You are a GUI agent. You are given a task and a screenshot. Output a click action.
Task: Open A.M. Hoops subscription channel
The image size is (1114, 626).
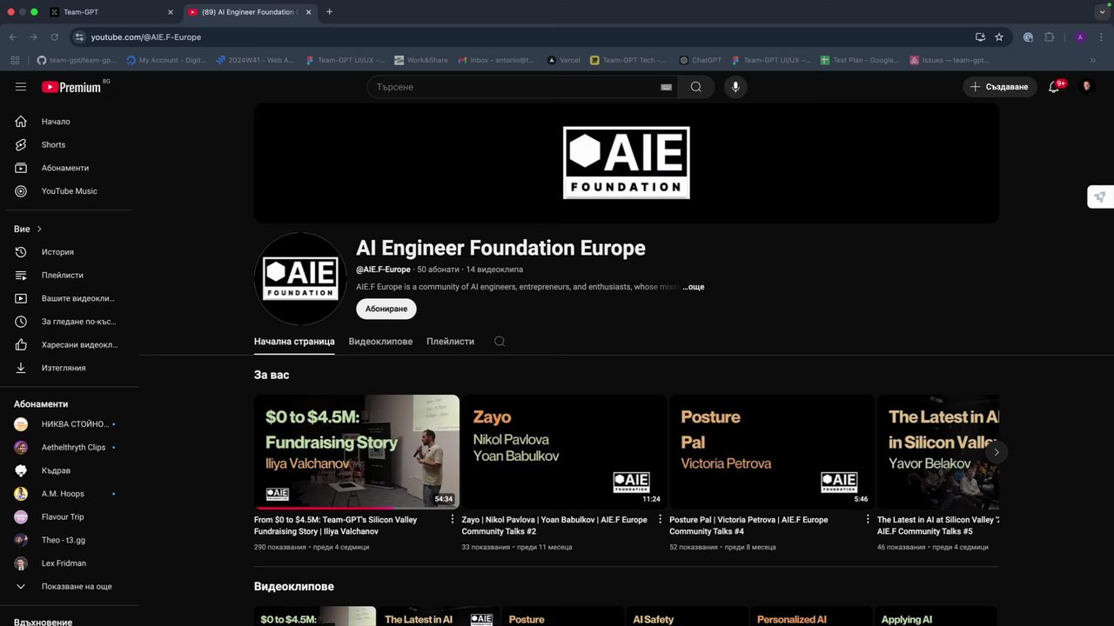(70, 494)
